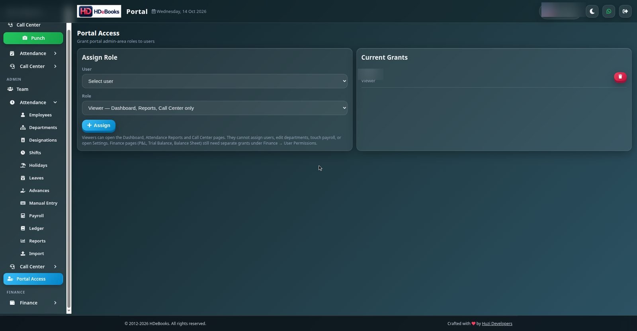Collapse the admin Attendance section
This screenshot has height=331, width=637.
[33, 102]
